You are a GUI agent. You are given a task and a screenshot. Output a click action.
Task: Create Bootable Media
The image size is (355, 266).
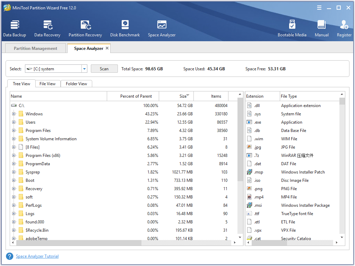pos(292,28)
